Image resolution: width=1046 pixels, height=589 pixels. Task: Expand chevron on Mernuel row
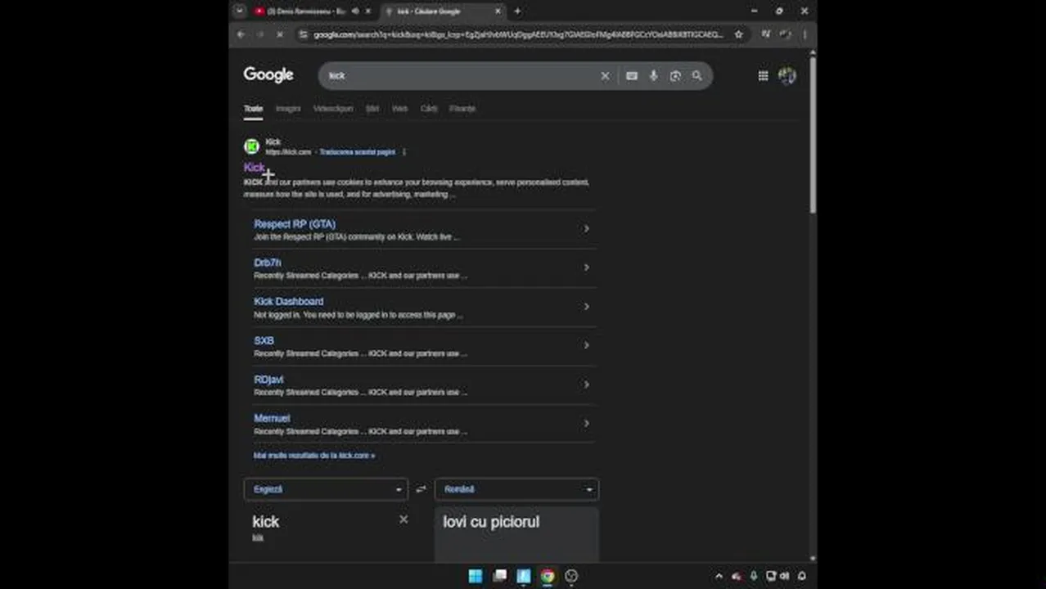[x=586, y=424]
